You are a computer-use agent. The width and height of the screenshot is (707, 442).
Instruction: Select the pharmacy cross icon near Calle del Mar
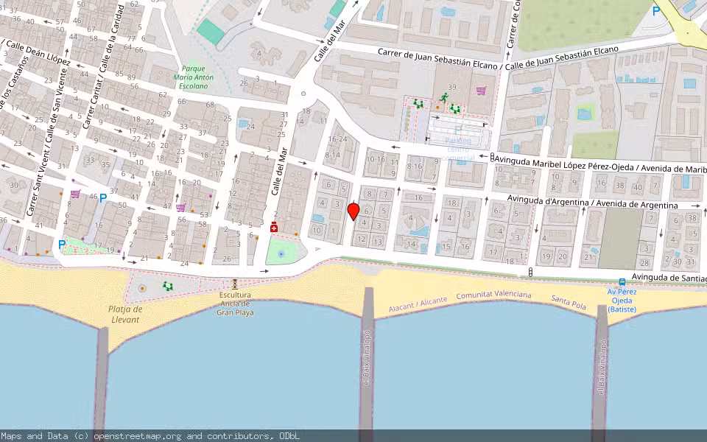(x=273, y=228)
